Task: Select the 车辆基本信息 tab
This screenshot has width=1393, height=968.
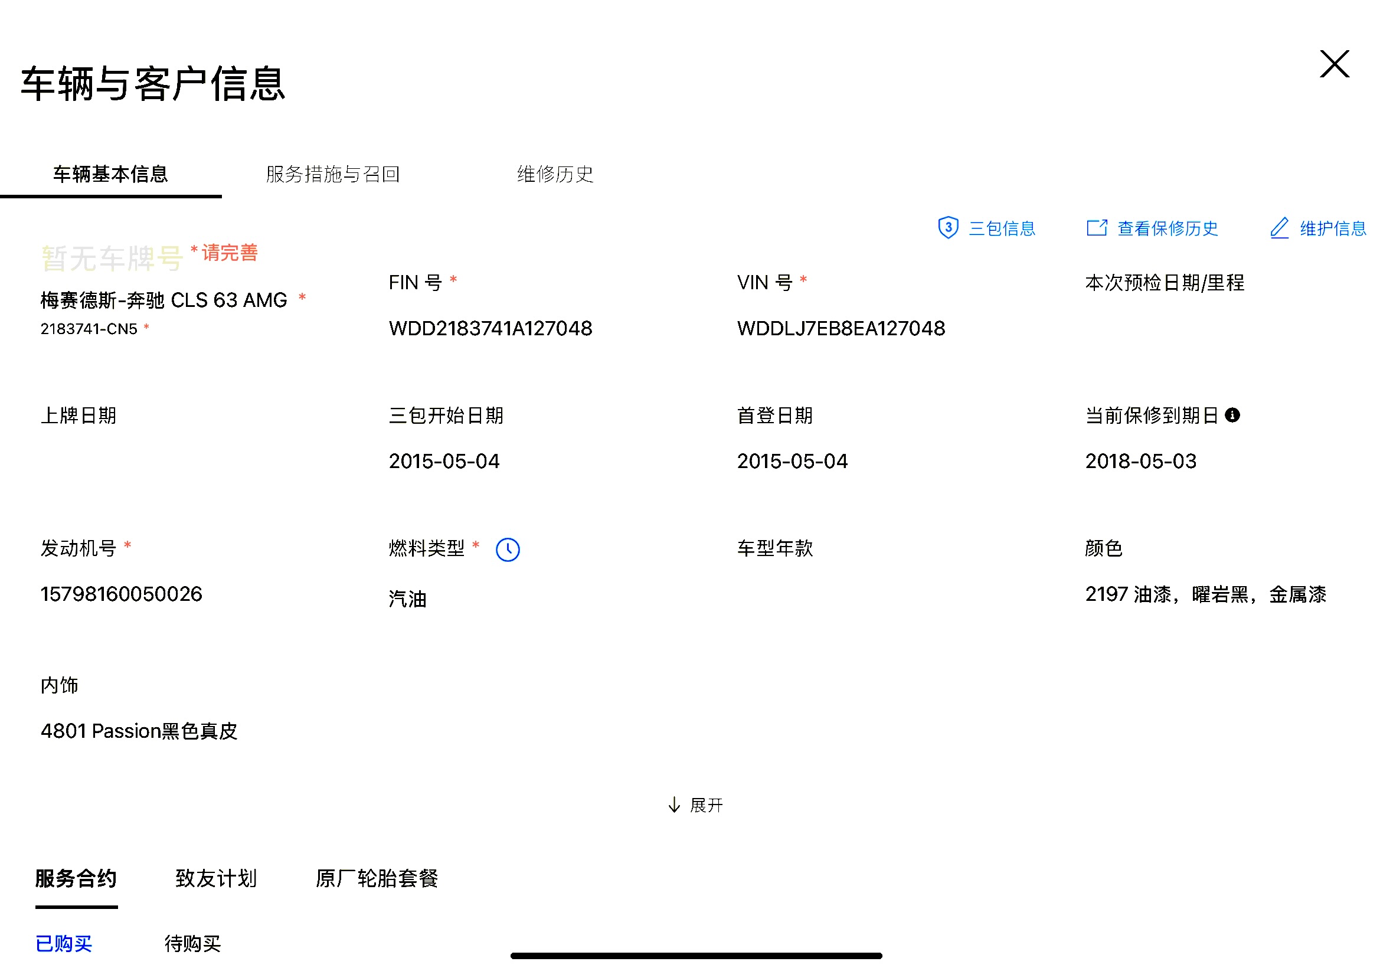Action: point(110,174)
